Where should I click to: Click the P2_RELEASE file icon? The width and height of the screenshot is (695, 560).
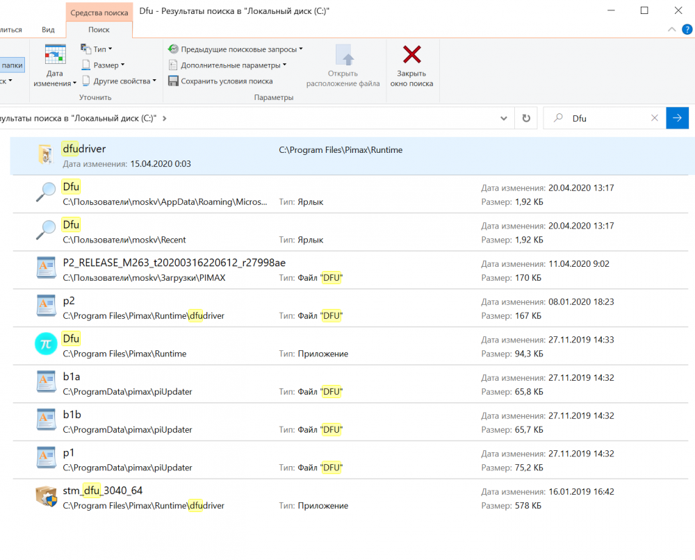pos(46,268)
